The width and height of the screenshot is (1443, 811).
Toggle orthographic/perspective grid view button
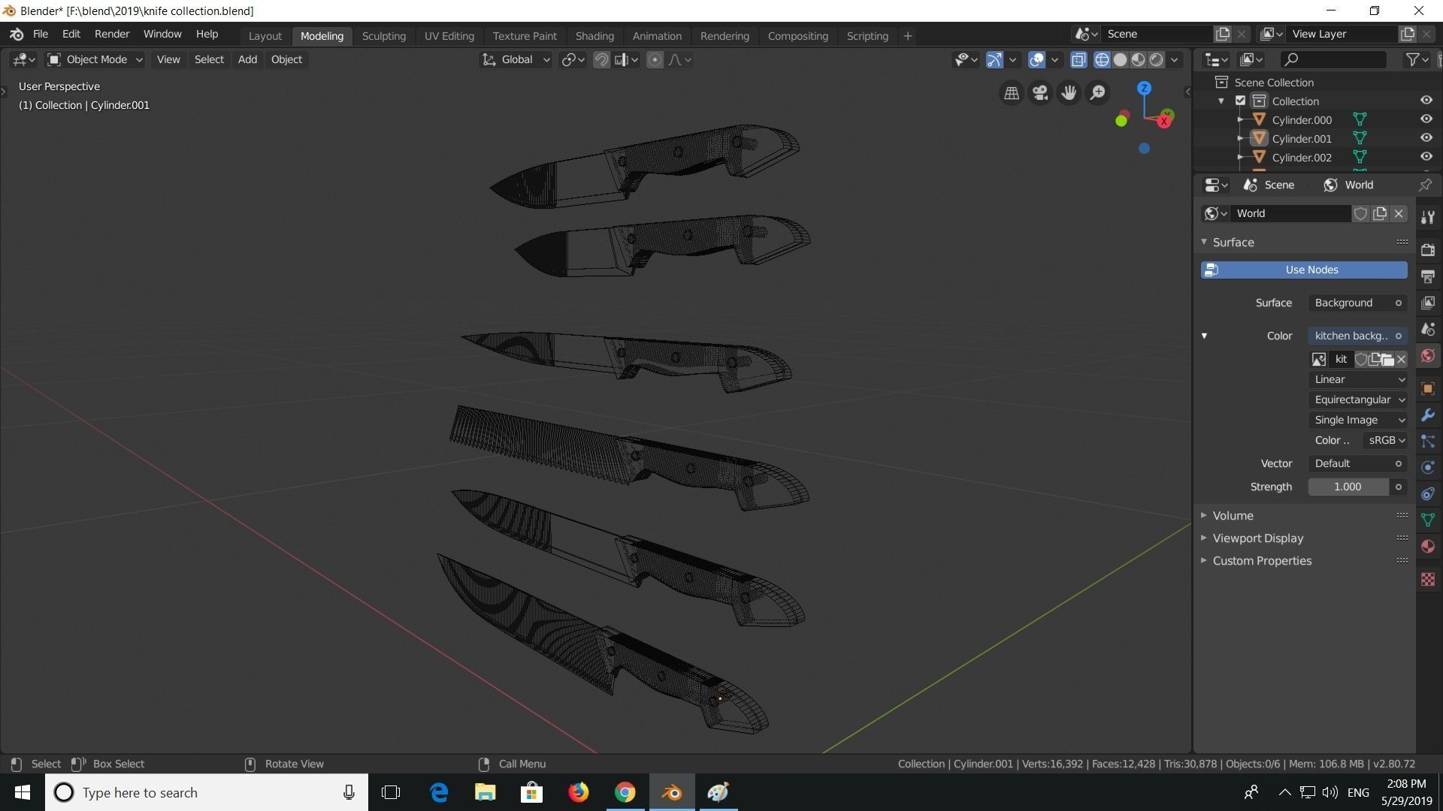(1012, 92)
